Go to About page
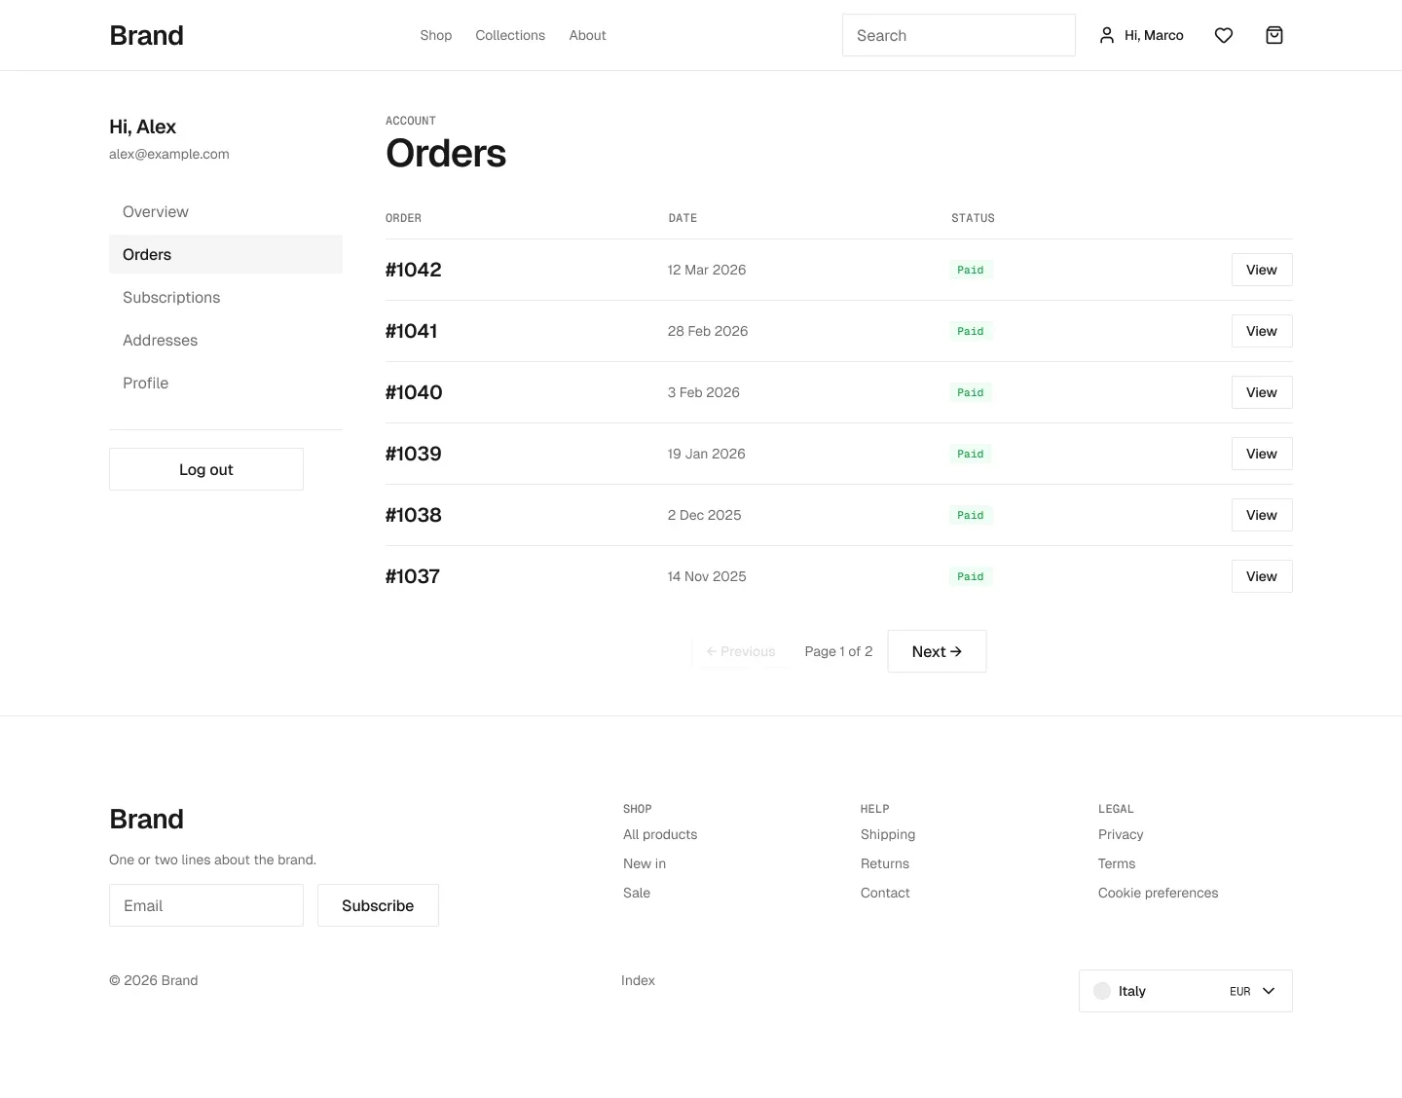This screenshot has height=1098, width=1402. pyautogui.click(x=588, y=35)
